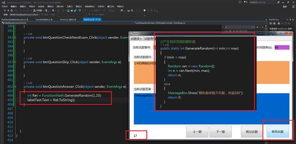
Task: Collapse the btnQuestionAnswer_Click method outline
Action: [15, 87]
